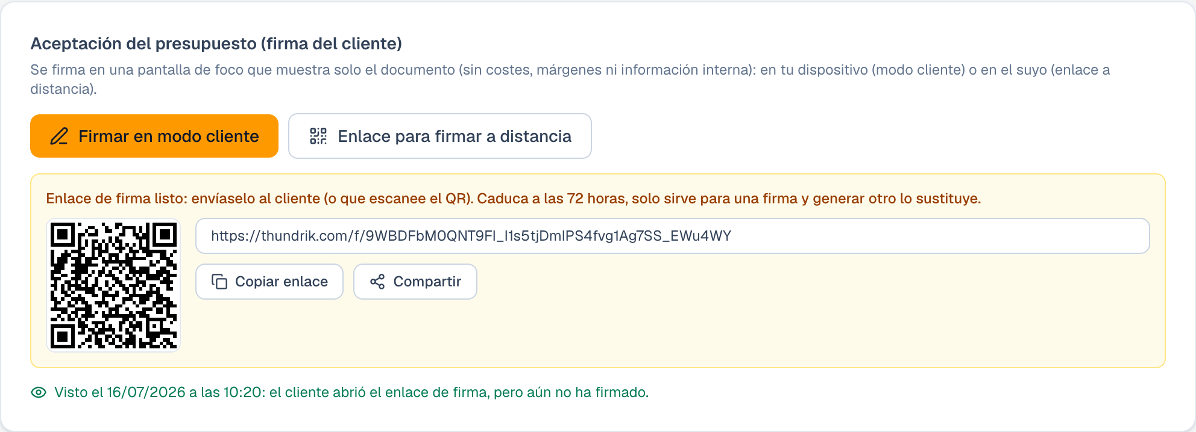Click the heading 'Aceptación del presupuesto (firma del cliente)'
Image resolution: width=1196 pixels, height=432 pixels.
coord(216,44)
